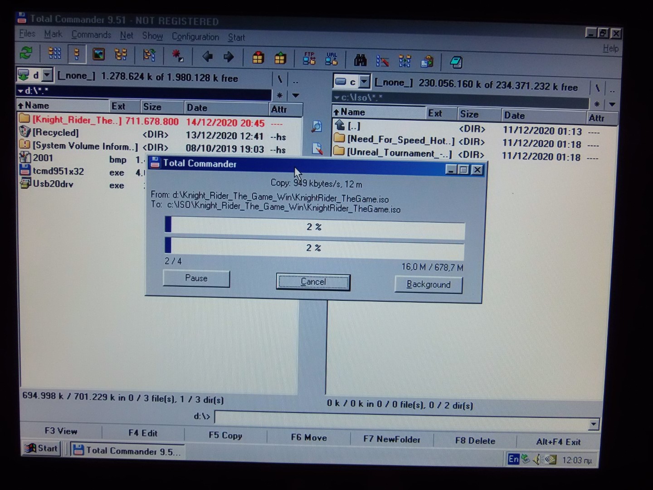
Task: Click the edit-file icon between panels
Action: point(317,148)
